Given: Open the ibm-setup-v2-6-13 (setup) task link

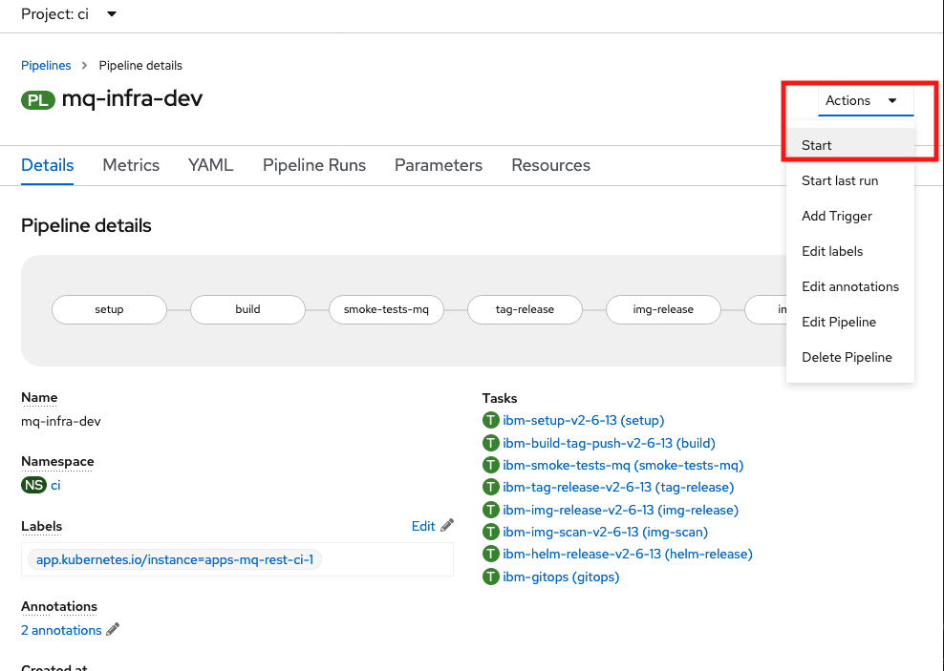Looking at the screenshot, I should pyautogui.click(x=584, y=420).
